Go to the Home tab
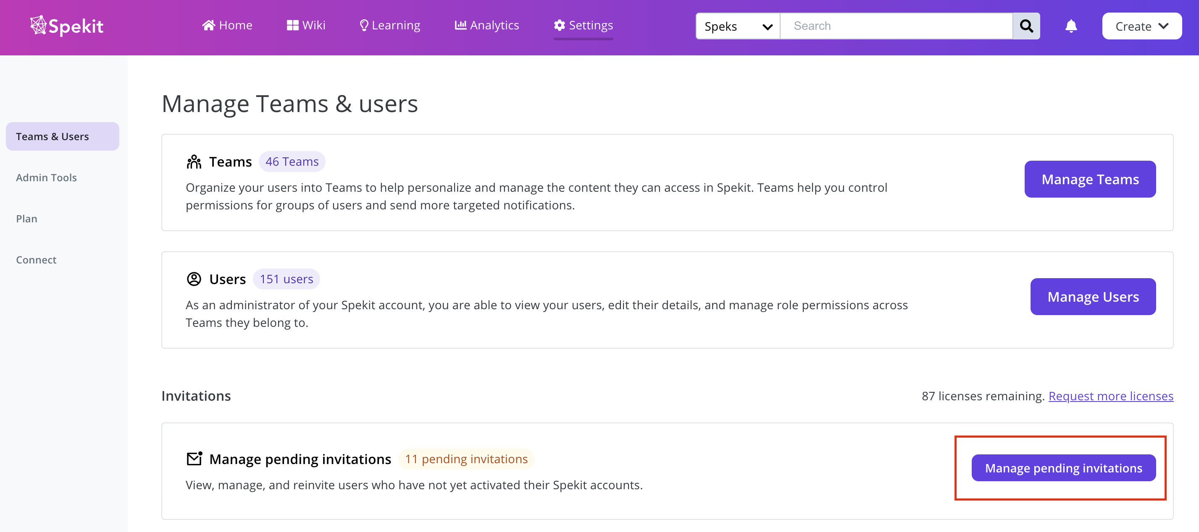The height and width of the screenshot is (532, 1199). 227,25
